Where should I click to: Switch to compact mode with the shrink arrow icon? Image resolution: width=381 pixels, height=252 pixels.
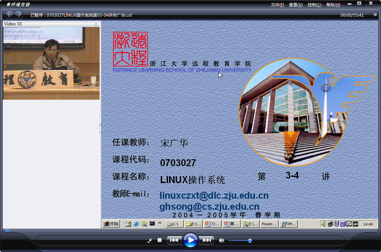pyautogui.click(x=150, y=240)
